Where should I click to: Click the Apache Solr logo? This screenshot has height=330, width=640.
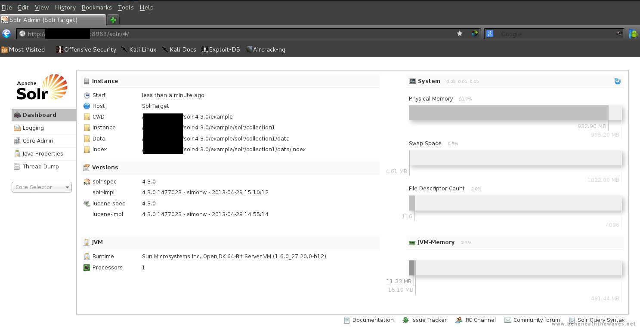42,87
